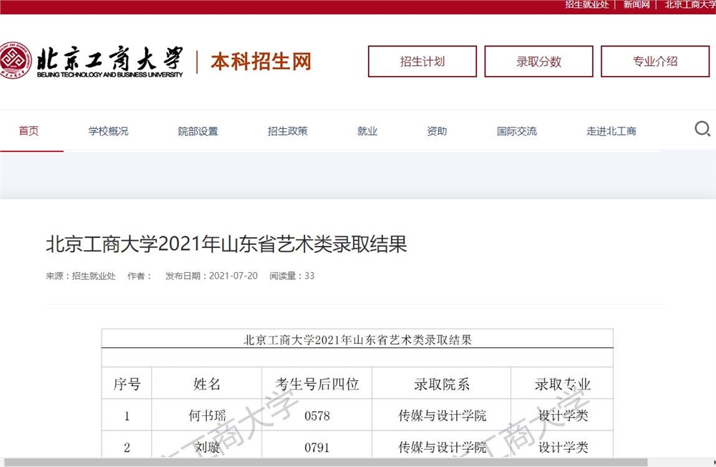
Task: Open 院部设置 menu item
Action: point(198,131)
